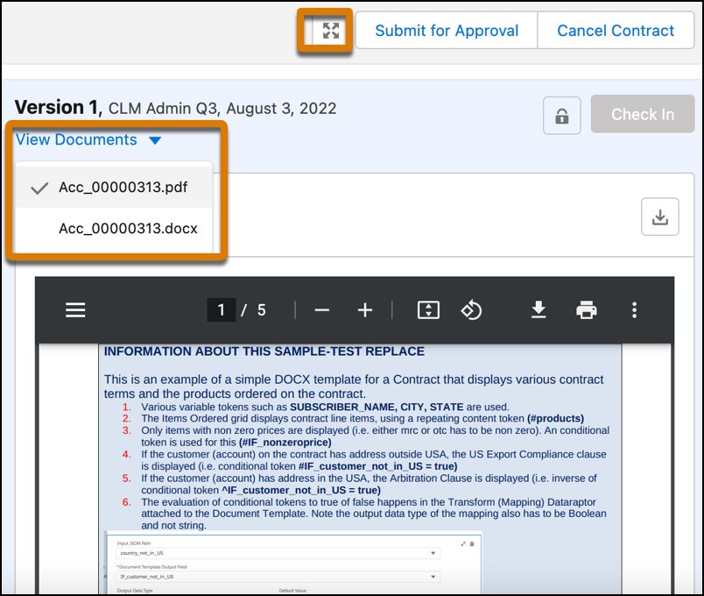The height and width of the screenshot is (596, 704).
Task: Click the lock icon button
Action: pos(561,116)
